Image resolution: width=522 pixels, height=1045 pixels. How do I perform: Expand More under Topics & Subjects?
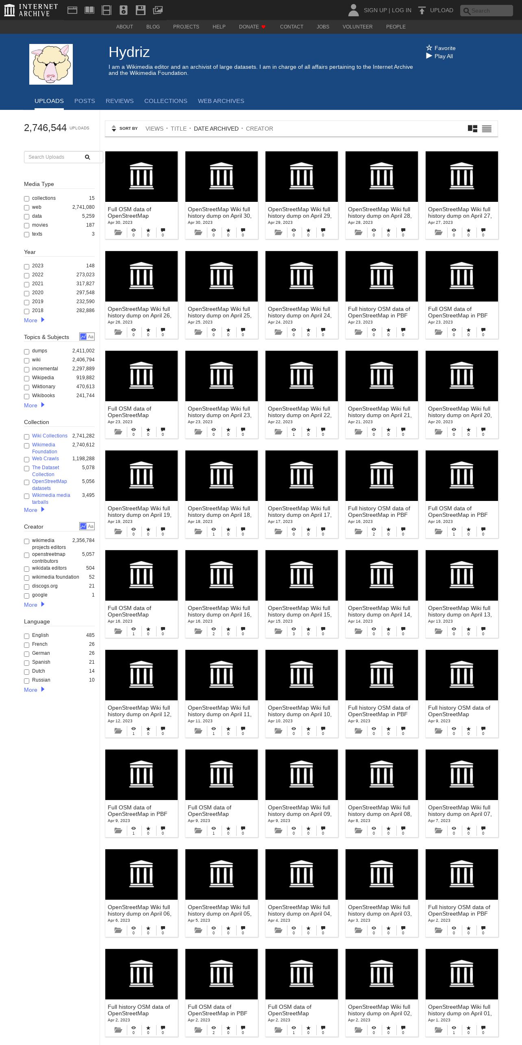pos(34,405)
